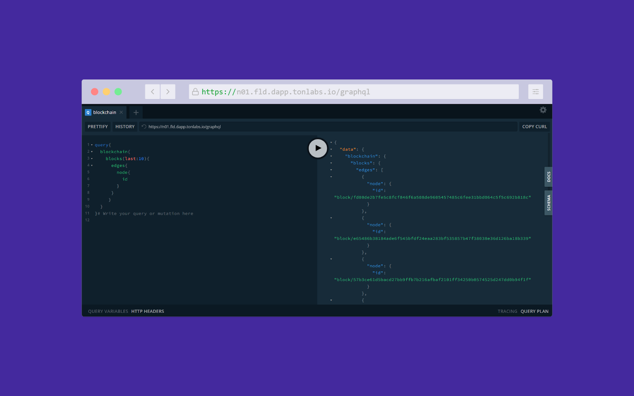The height and width of the screenshot is (396, 634).
Task: Open the browser sliders settings icon
Action: click(535, 92)
